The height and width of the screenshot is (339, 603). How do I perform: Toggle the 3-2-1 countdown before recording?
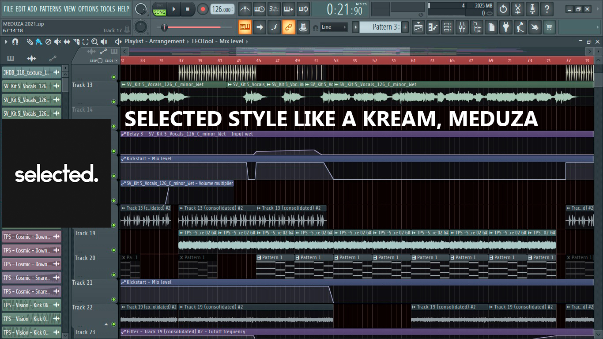[x=274, y=9]
